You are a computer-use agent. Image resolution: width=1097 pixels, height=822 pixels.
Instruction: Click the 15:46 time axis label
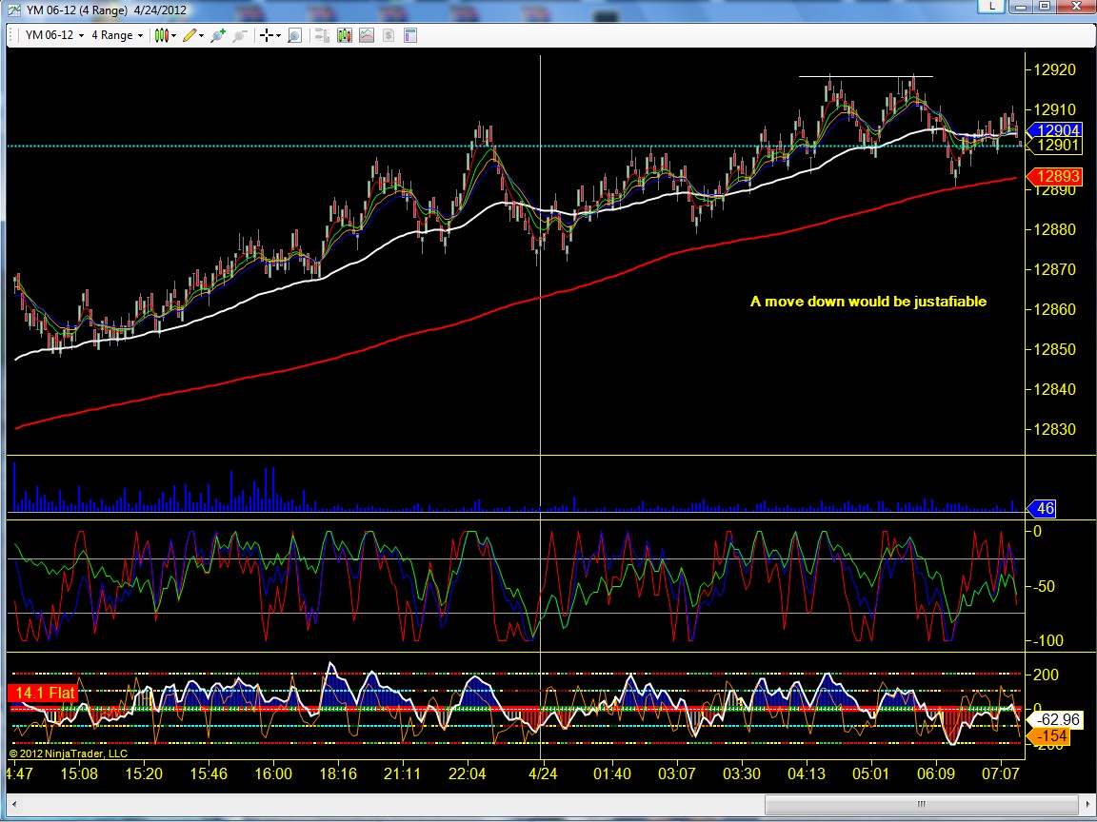(x=209, y=773)
